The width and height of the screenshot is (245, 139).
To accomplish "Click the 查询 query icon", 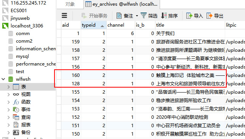I will [16, 117].
